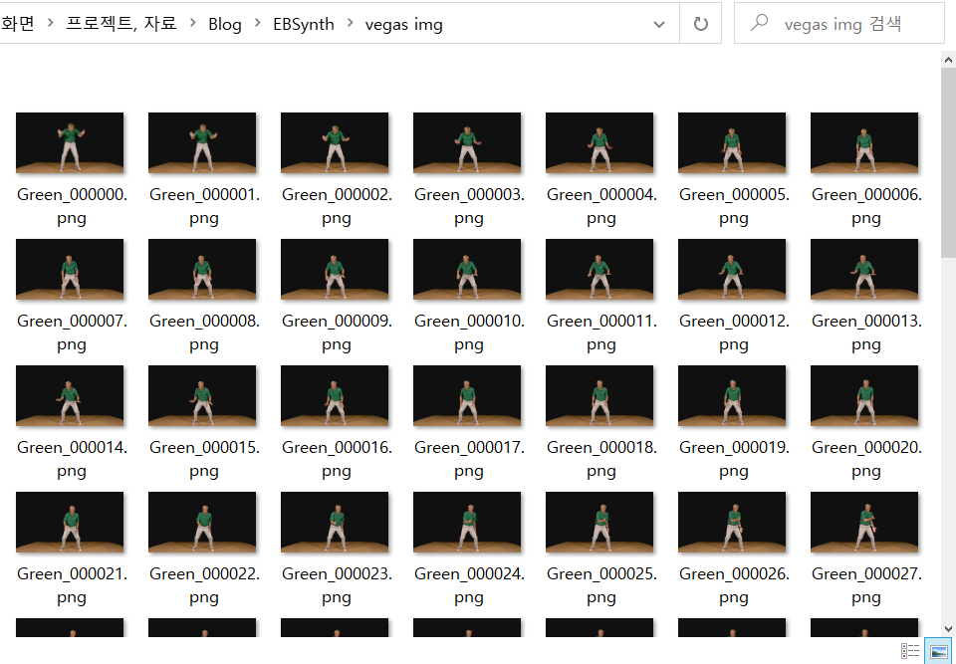Select the Green_000025.png thumbnail

pos(599,522)
